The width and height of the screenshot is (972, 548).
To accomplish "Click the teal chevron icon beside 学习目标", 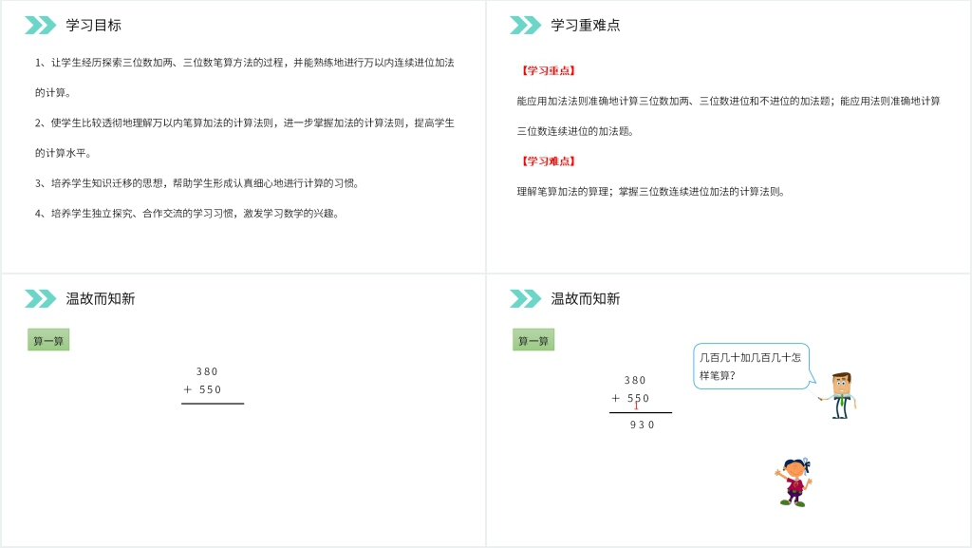I will tap(40, 26).
